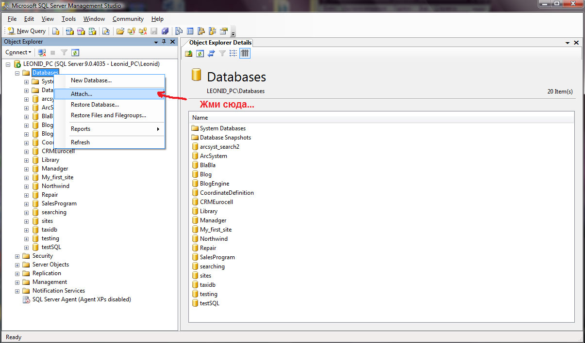This screenshot has width=585, height=343.
Task: Click the Save floppy disk icon
Action: (154, 31)
